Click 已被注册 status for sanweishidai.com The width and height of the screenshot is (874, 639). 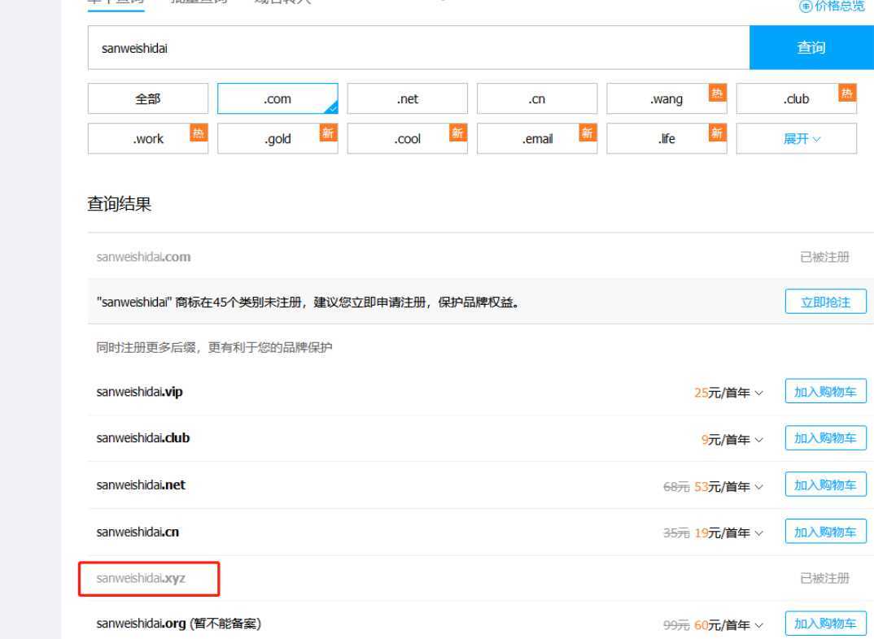pyautogui.click(x=825, y=257)
